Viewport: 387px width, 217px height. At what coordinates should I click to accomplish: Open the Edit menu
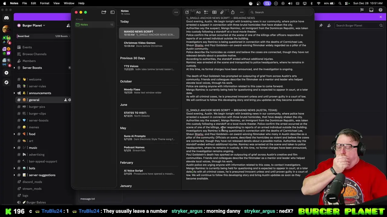33,3
